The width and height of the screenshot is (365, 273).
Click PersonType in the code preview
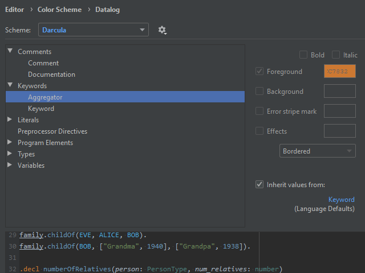pos(167,269)
